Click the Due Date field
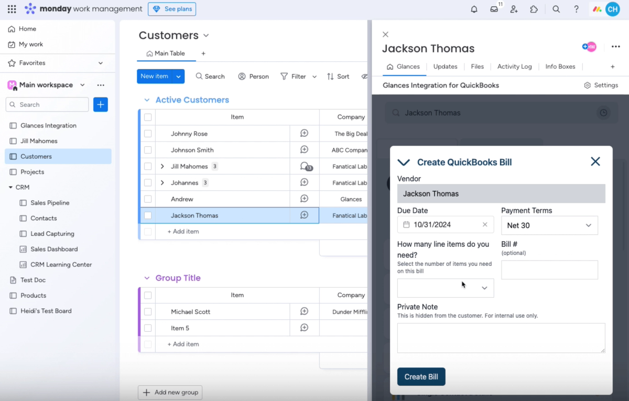This screenshot has height=401, width=629. 446,224
